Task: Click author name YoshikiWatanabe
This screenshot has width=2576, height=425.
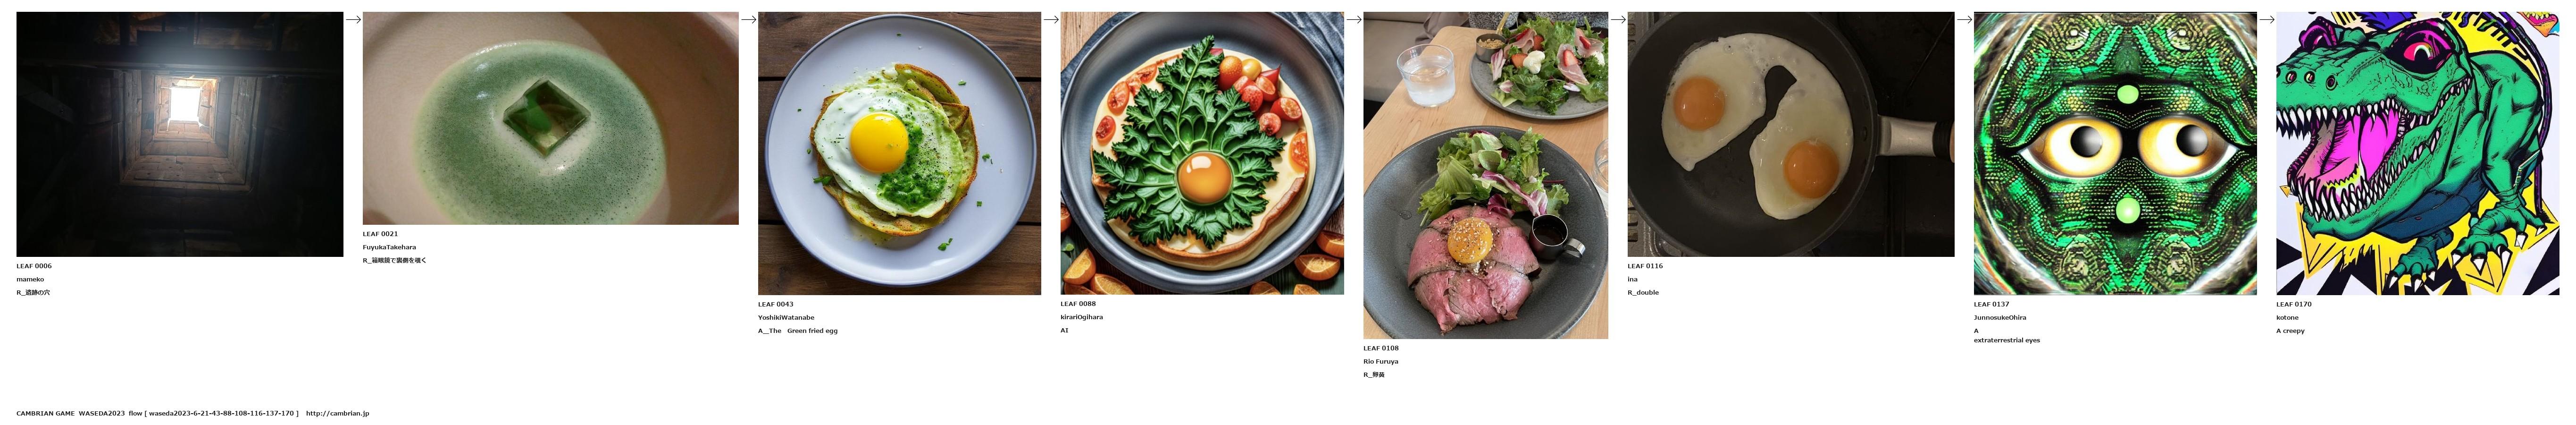Action: tap(786, 317)
